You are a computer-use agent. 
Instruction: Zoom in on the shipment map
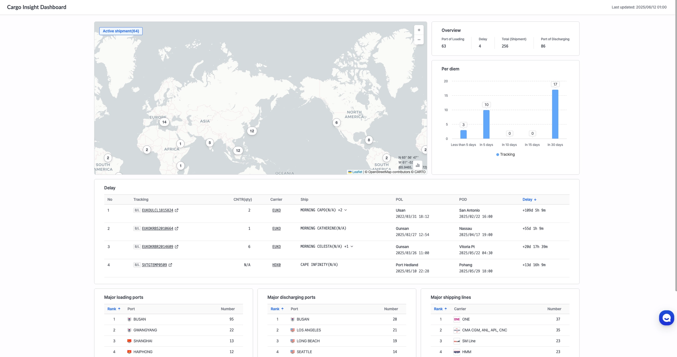tap(419, 30)
